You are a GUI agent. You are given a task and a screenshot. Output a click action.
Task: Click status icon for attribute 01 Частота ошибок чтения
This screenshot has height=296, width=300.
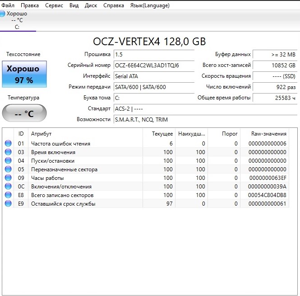8,143
